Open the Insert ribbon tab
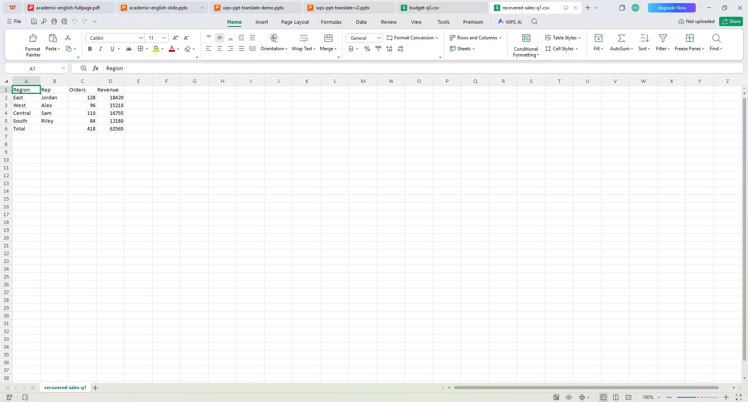 [262, 22]
